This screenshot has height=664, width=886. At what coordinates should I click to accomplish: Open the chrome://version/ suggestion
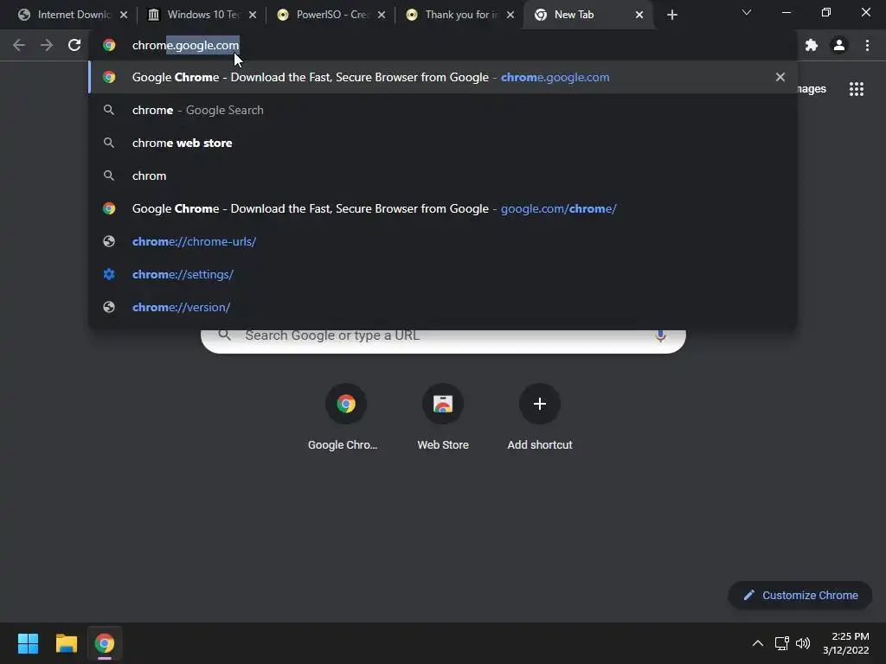tap(442, 307)
